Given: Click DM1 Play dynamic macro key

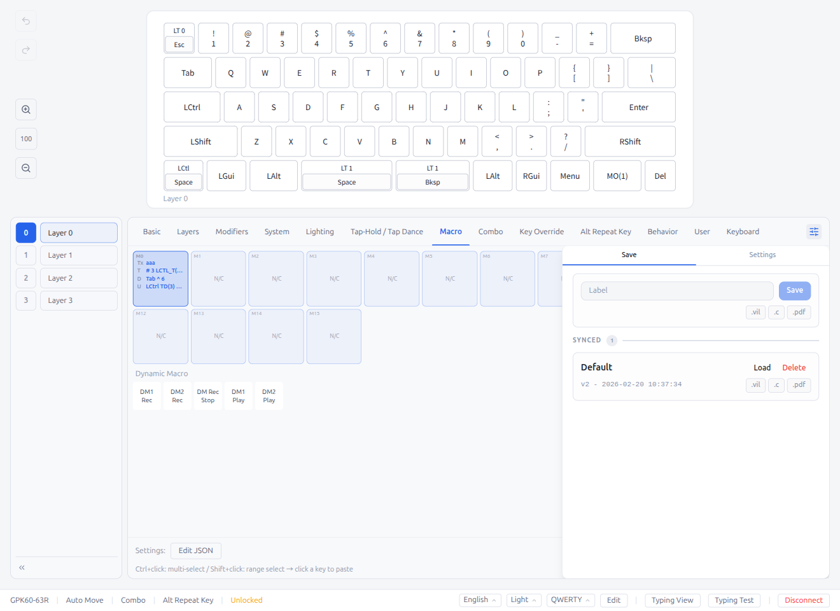Looking at the screenshot, I should click(239, 396).
